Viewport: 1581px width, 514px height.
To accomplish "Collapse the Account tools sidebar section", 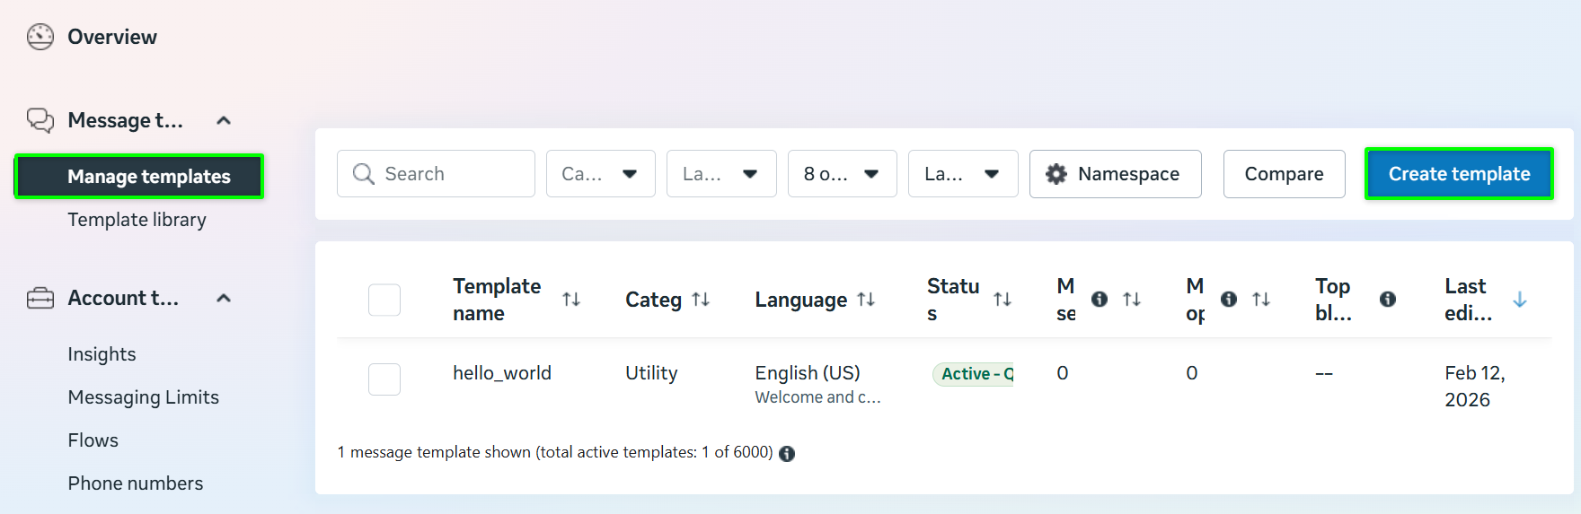I will point(225,298).
